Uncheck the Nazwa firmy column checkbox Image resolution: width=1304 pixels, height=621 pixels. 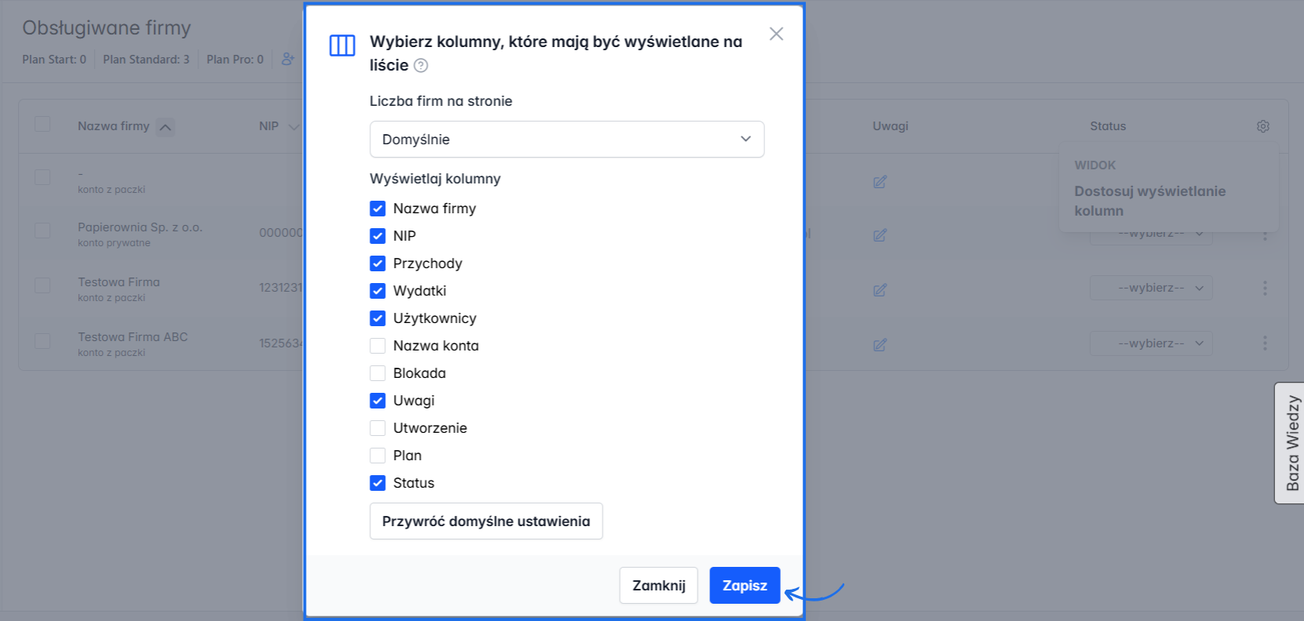(x=377, y=209)
